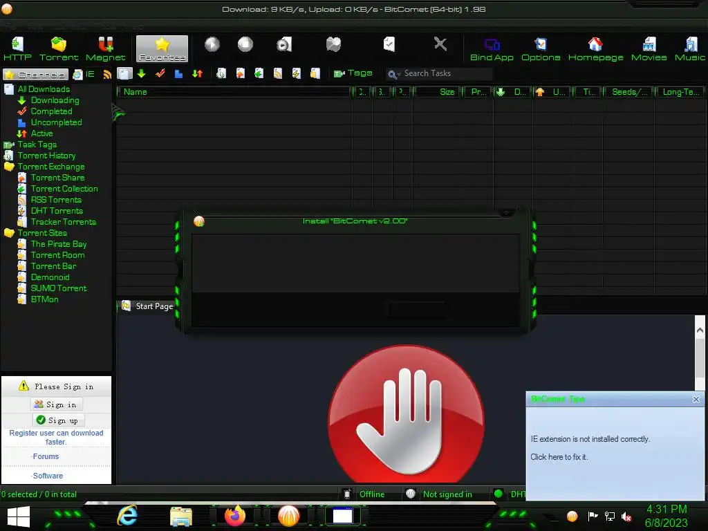The height and width of the screenshot is (531, 708).
Task: Sort by Seeds/Peers column header
Action: [x=628, y=92]
